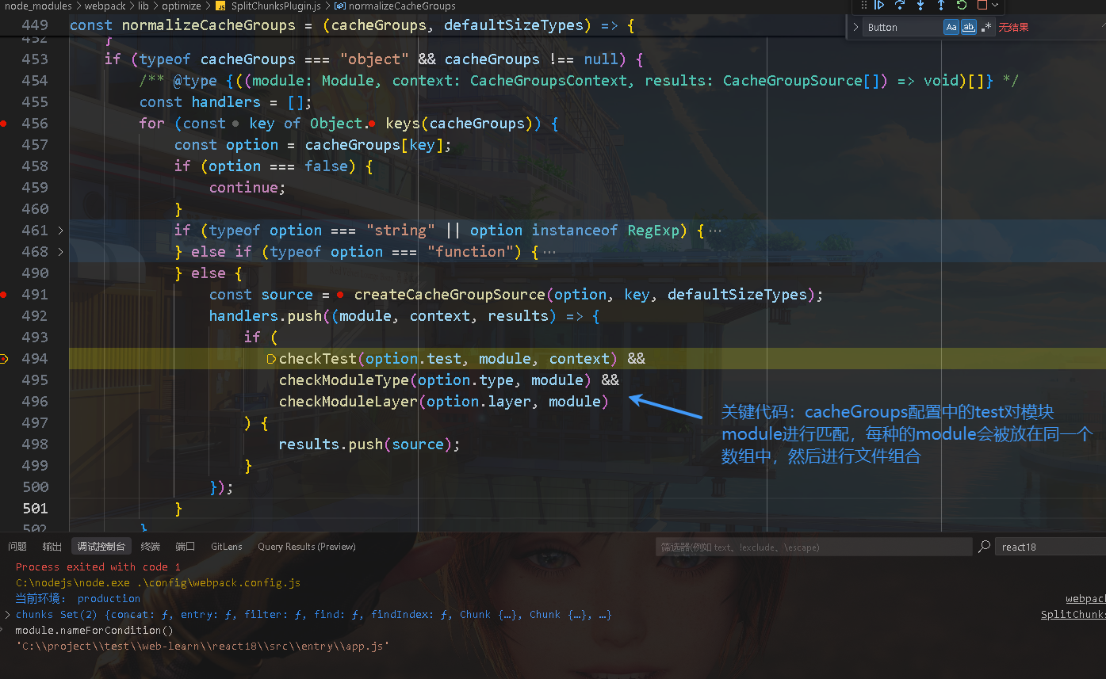Click the 无结果 find status text
The height and width of the screenshot is (679, 1106).
(x=1013, y=27)
